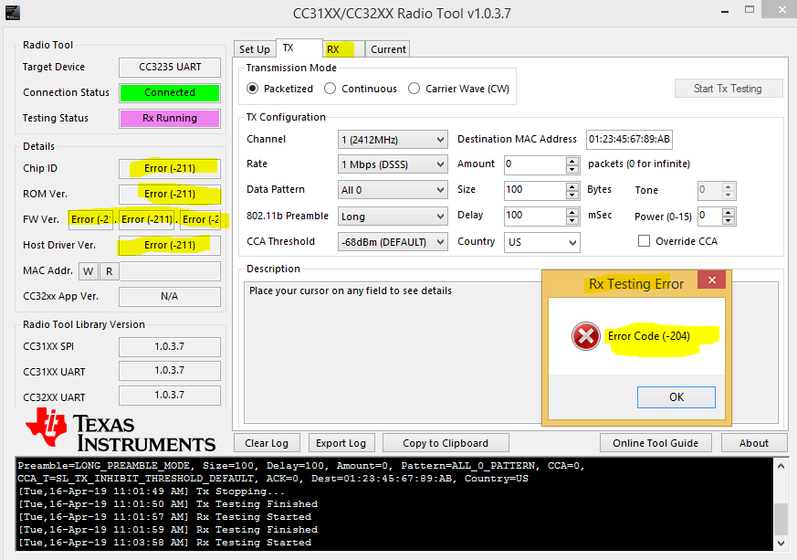Click the Delay input field
797x560 pixels.
535,216
